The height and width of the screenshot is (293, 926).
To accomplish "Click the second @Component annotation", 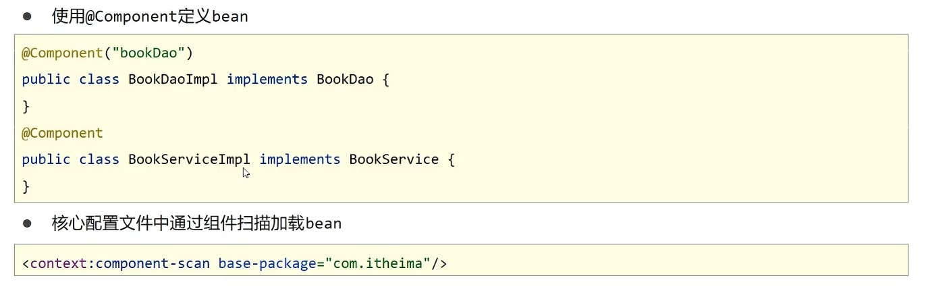I will [x=62, y=134].
